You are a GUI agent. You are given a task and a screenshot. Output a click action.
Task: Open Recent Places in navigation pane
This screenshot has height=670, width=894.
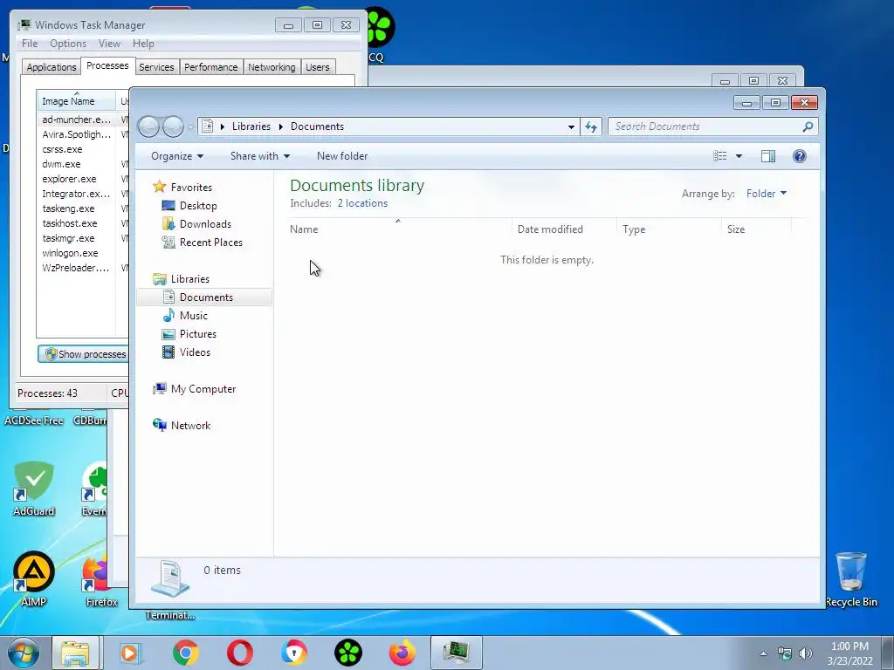[211, 243]
